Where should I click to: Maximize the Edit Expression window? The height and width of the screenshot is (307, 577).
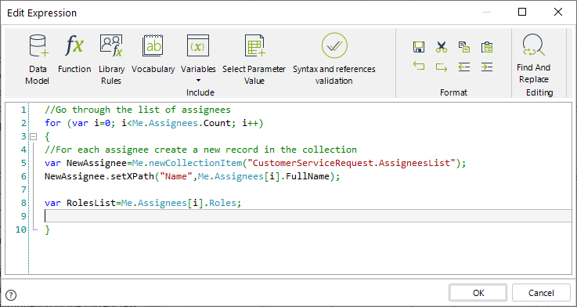(x=521, y=13)
